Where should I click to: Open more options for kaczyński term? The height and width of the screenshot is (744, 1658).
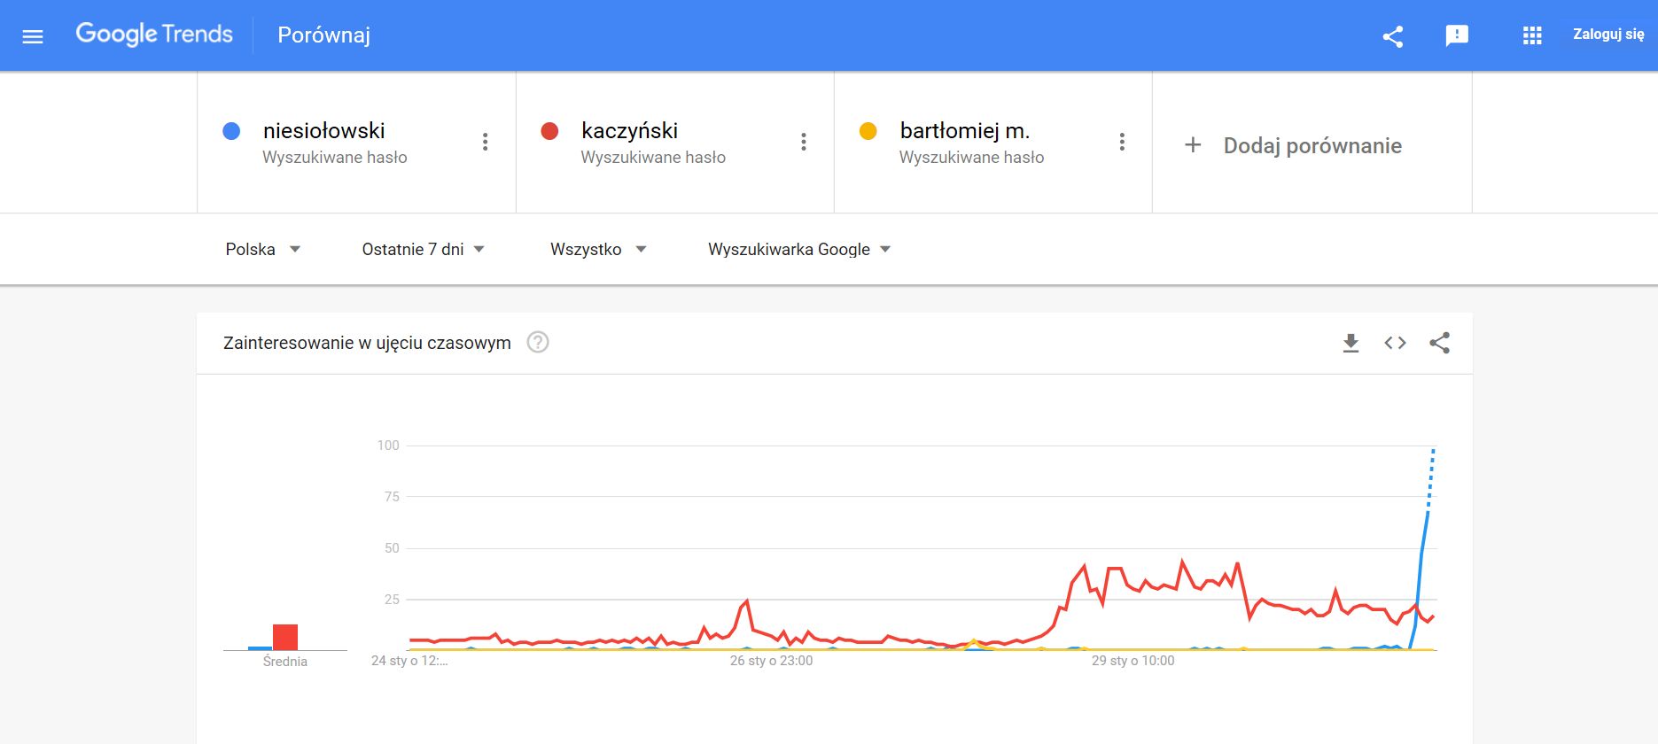tap(804, 142)
